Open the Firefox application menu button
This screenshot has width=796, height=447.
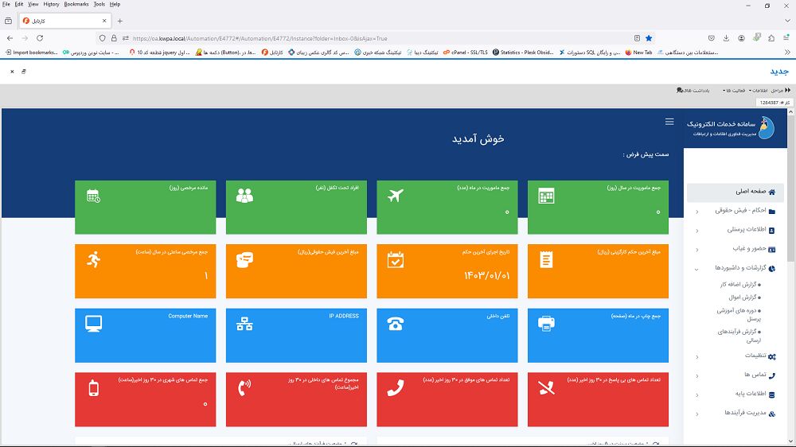pos(786,38)
